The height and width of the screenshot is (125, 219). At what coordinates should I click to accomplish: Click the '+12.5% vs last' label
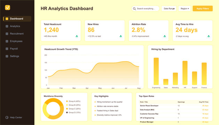click(94, 36)
